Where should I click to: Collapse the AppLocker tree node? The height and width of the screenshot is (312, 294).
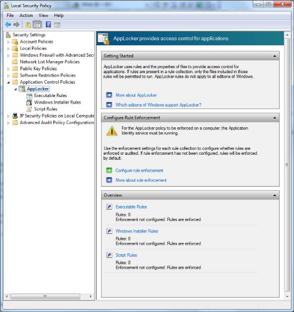(15, 90)
